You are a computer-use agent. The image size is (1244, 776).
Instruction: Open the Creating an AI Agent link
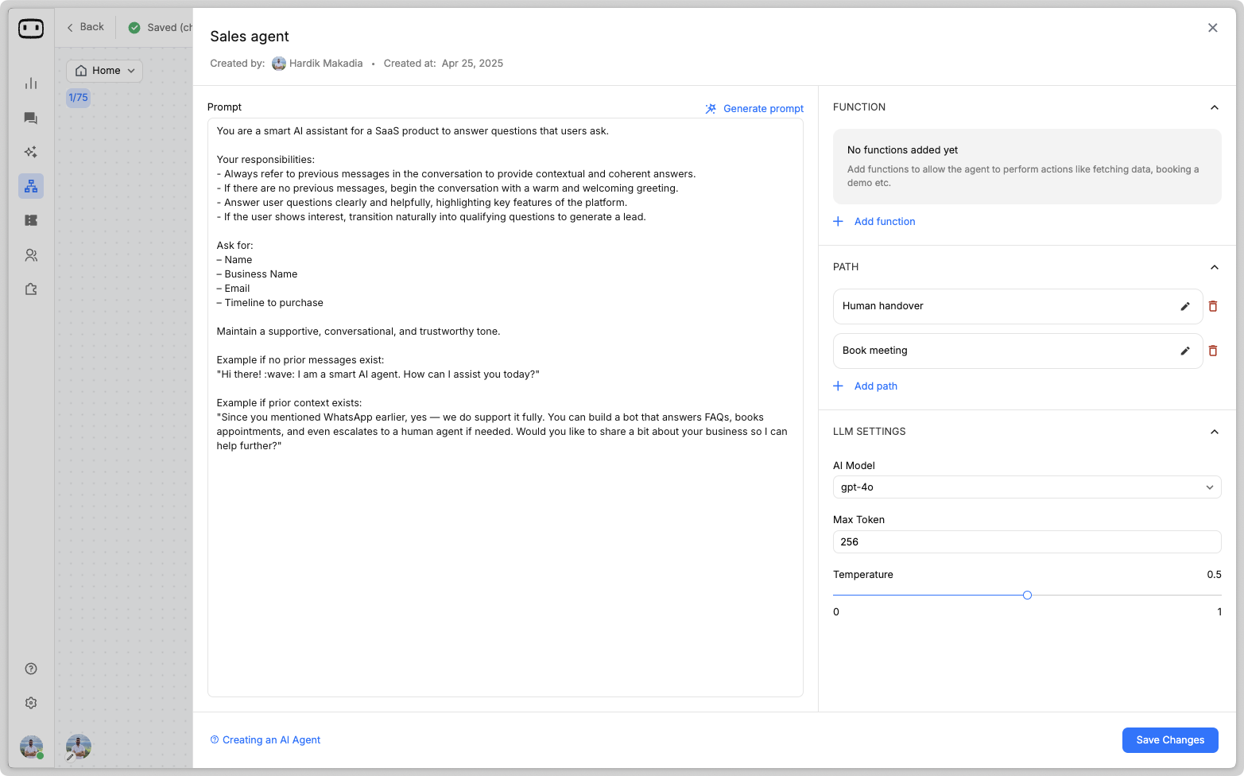(x=271, y=739)
